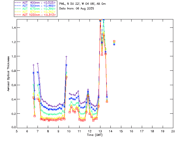
Task: Click the x-axis tick label 15
Action: (121, 131)
